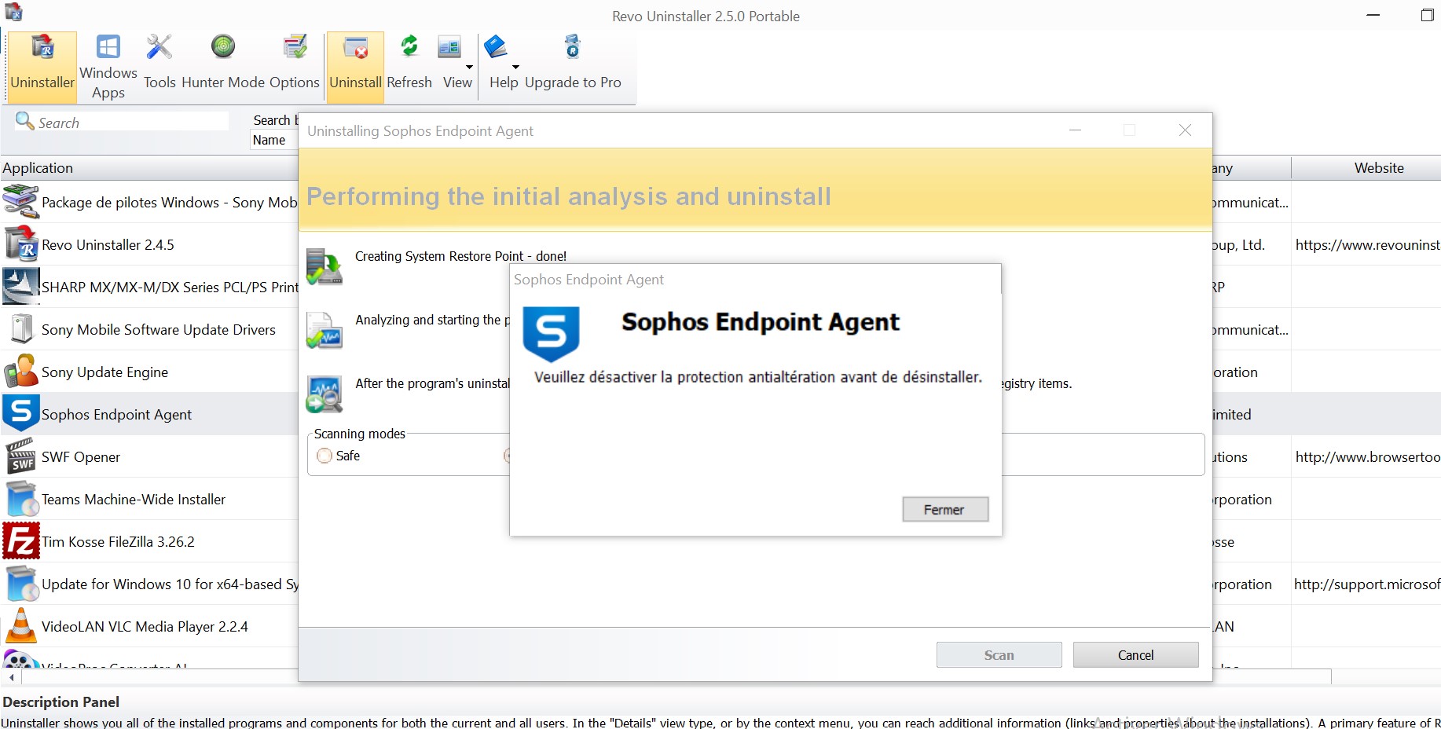Click Tim Kosse FileZilla 3.26.2 text

pos(118,542)
